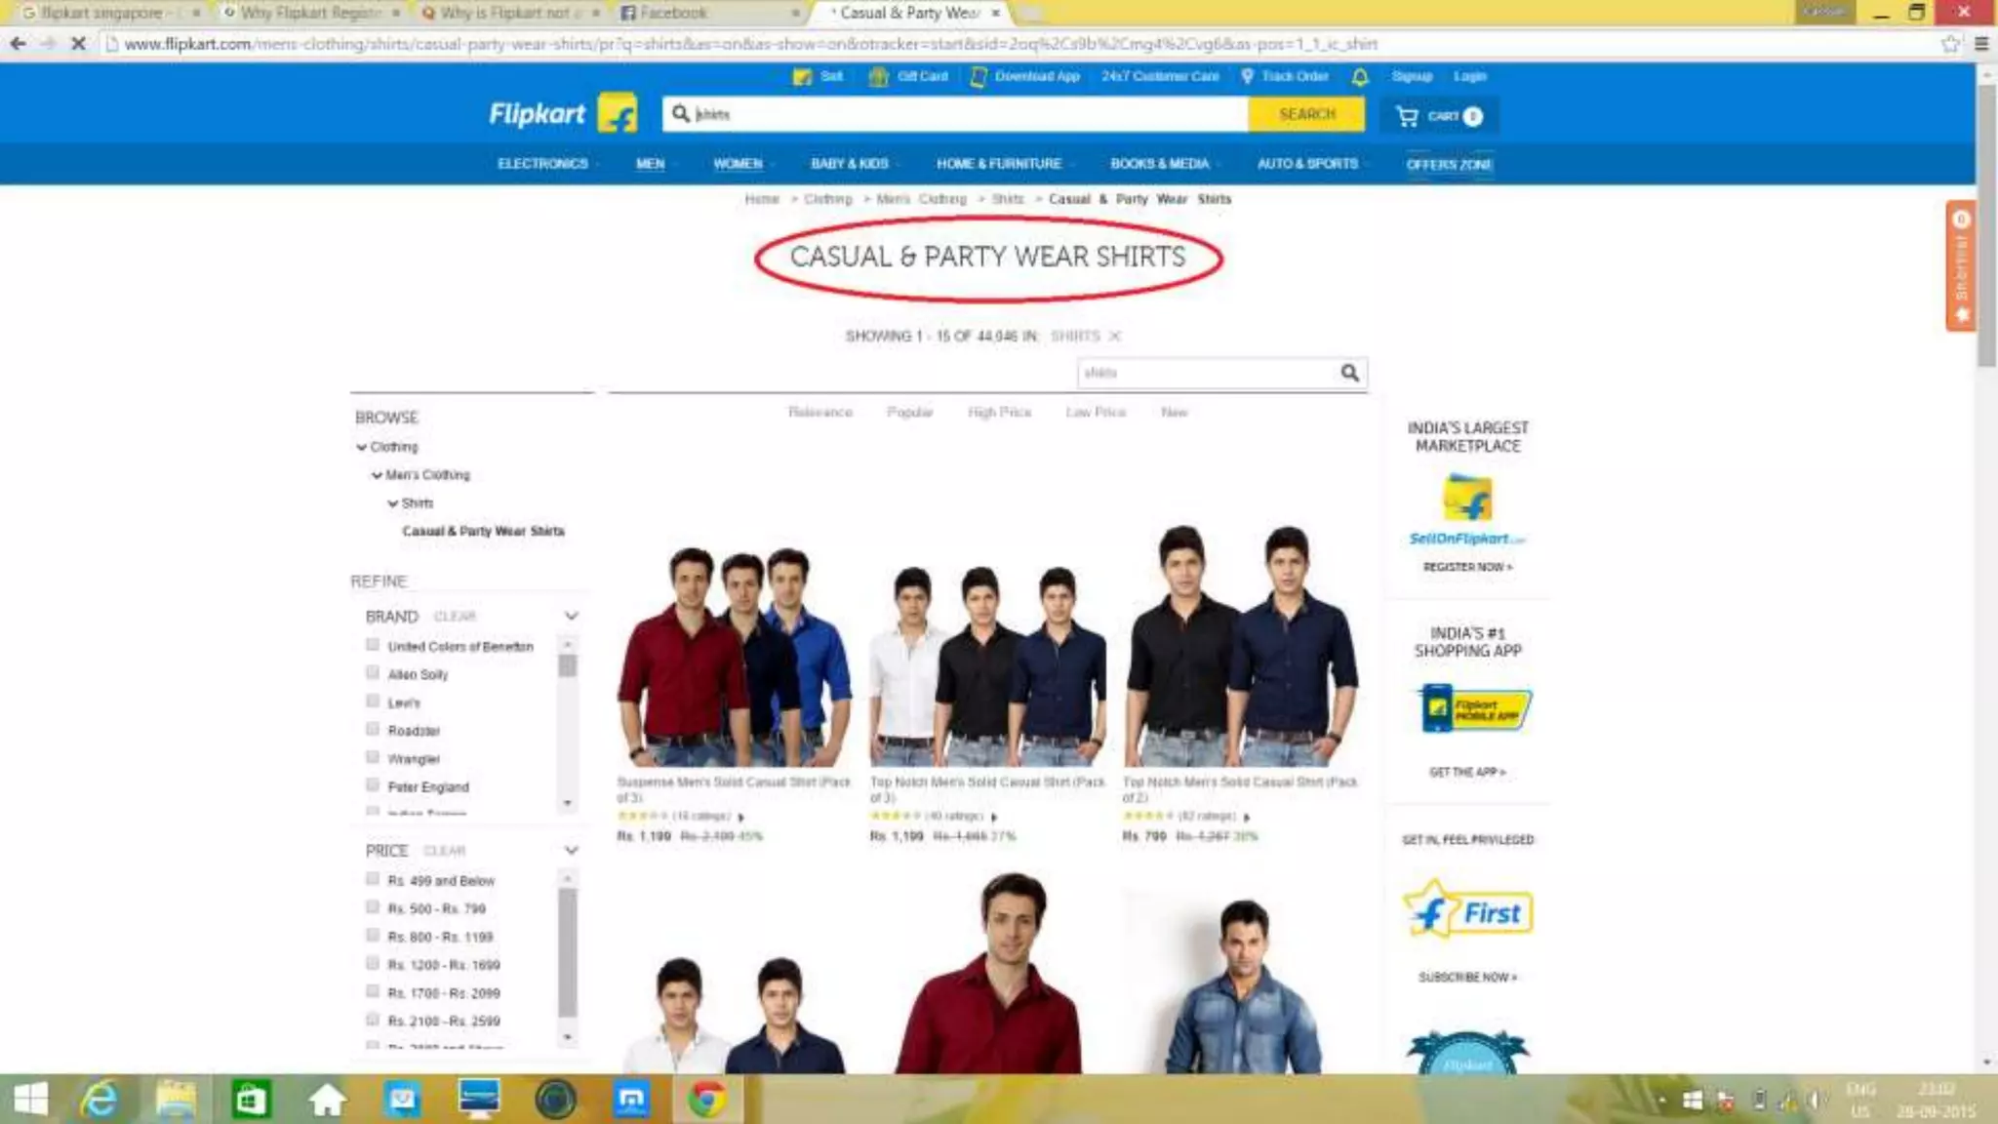The width and height of the screenshot is (1998, 1124).
Task: Check the Allen Solly brand filter
Action: (x=373, y=673)
